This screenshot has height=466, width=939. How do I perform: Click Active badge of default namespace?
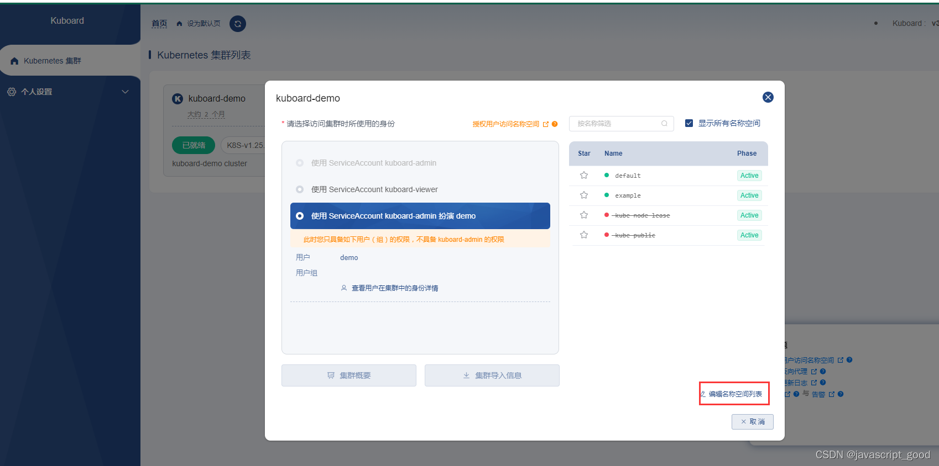tap(749, 176)
